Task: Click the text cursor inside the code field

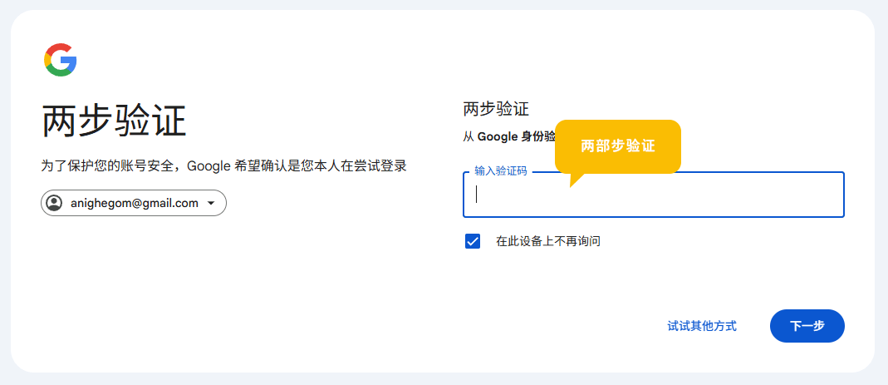Action: 477,195
